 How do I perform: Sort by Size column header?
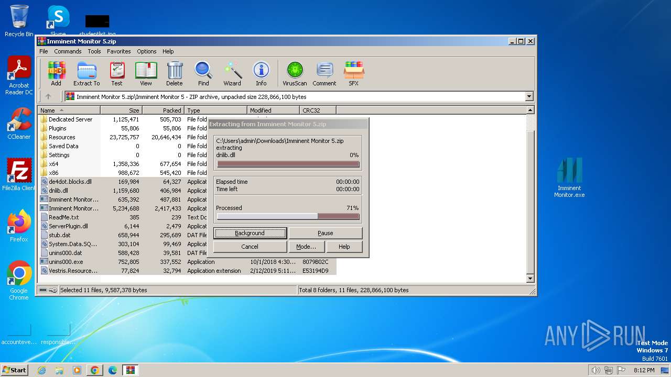[121, 110]
